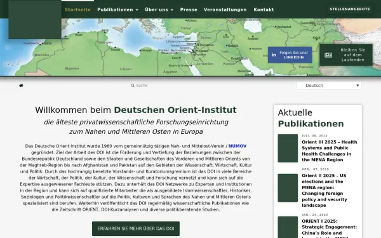Open Orient III 2025 Health Systems article
The height and width of the screenshot is (238, 381).
330,151
